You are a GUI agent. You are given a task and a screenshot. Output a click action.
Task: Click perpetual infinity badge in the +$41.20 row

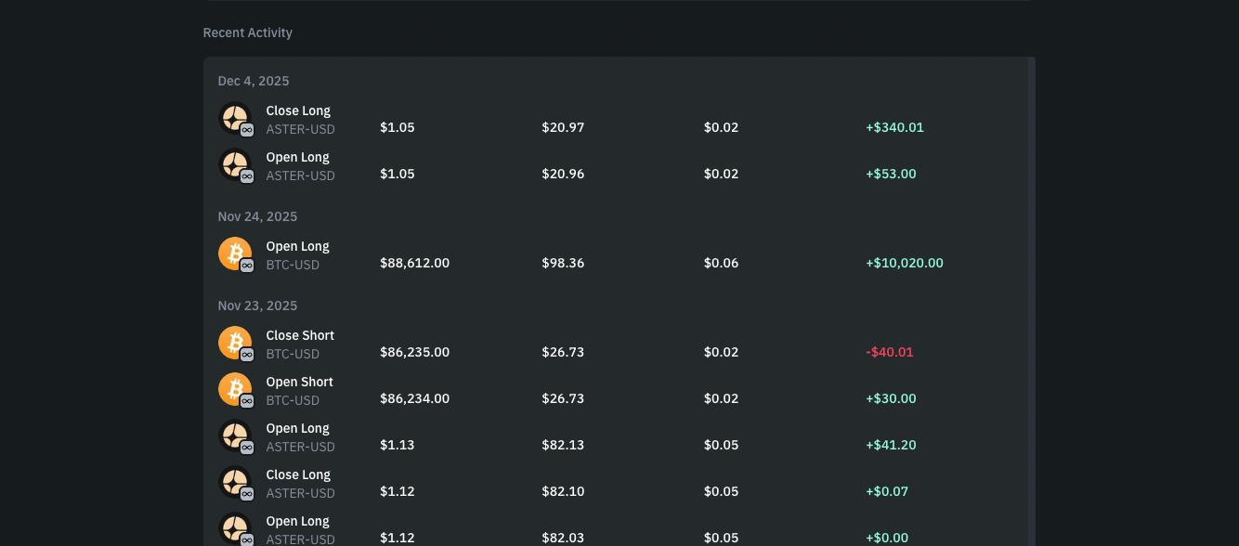pos(247,448)
